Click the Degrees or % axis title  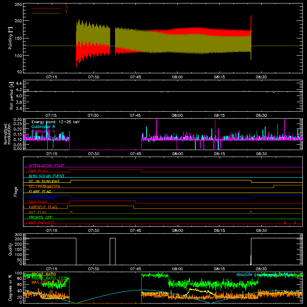[10, 288]
